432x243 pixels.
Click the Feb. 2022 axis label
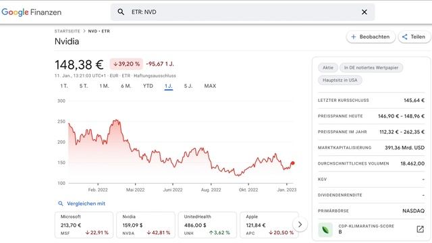click(x=98, y=190)
